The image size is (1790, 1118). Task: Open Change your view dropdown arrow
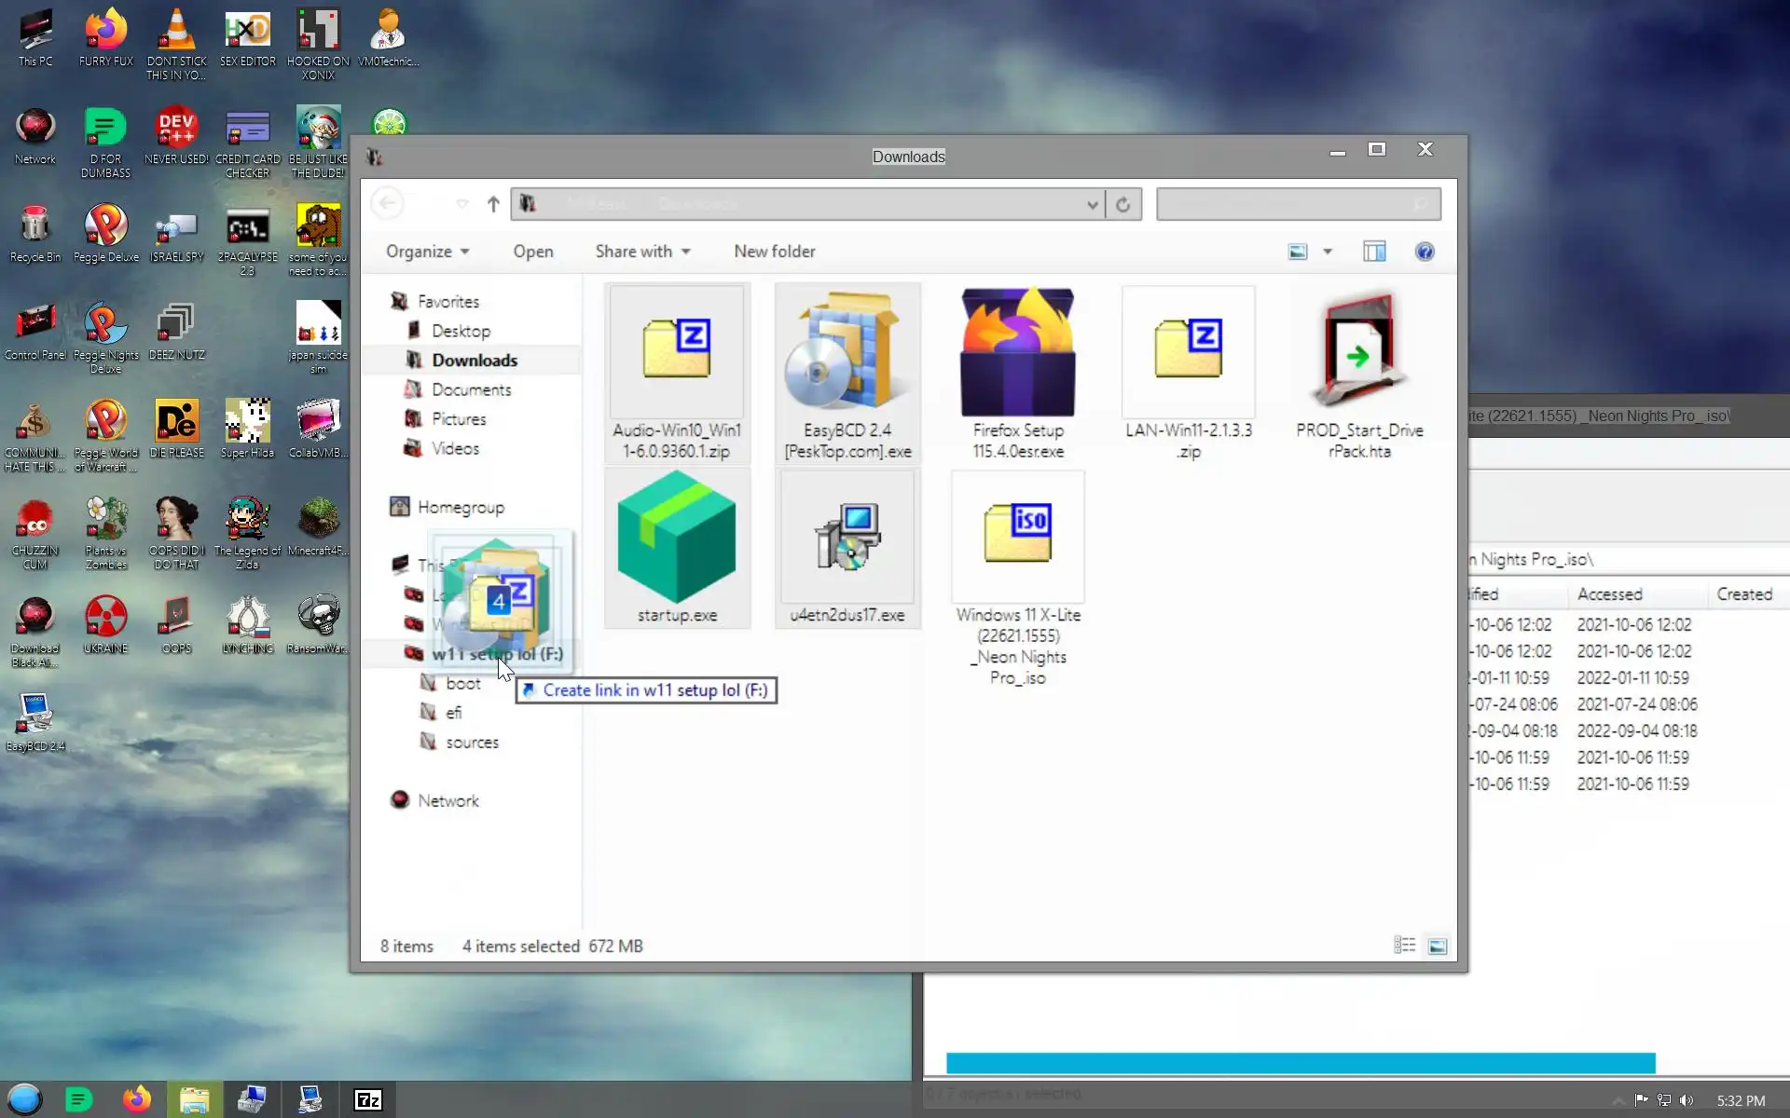tap(1328, 252)
